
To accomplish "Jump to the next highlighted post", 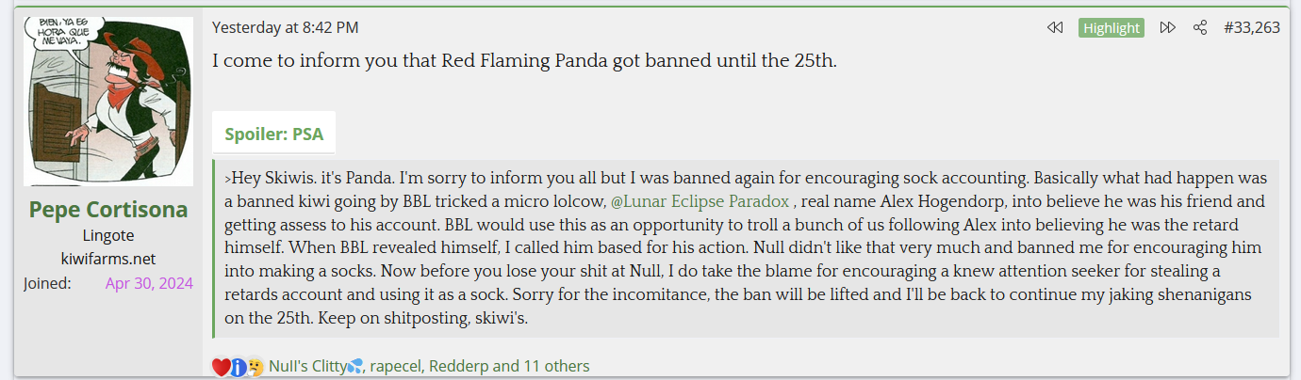I will tap(1167, 28).
